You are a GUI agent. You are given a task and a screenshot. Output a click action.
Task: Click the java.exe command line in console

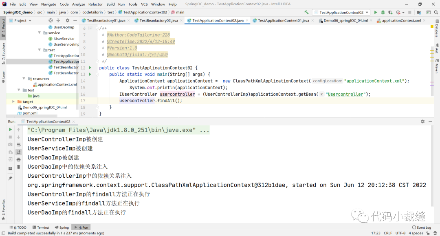pos(118,130)
